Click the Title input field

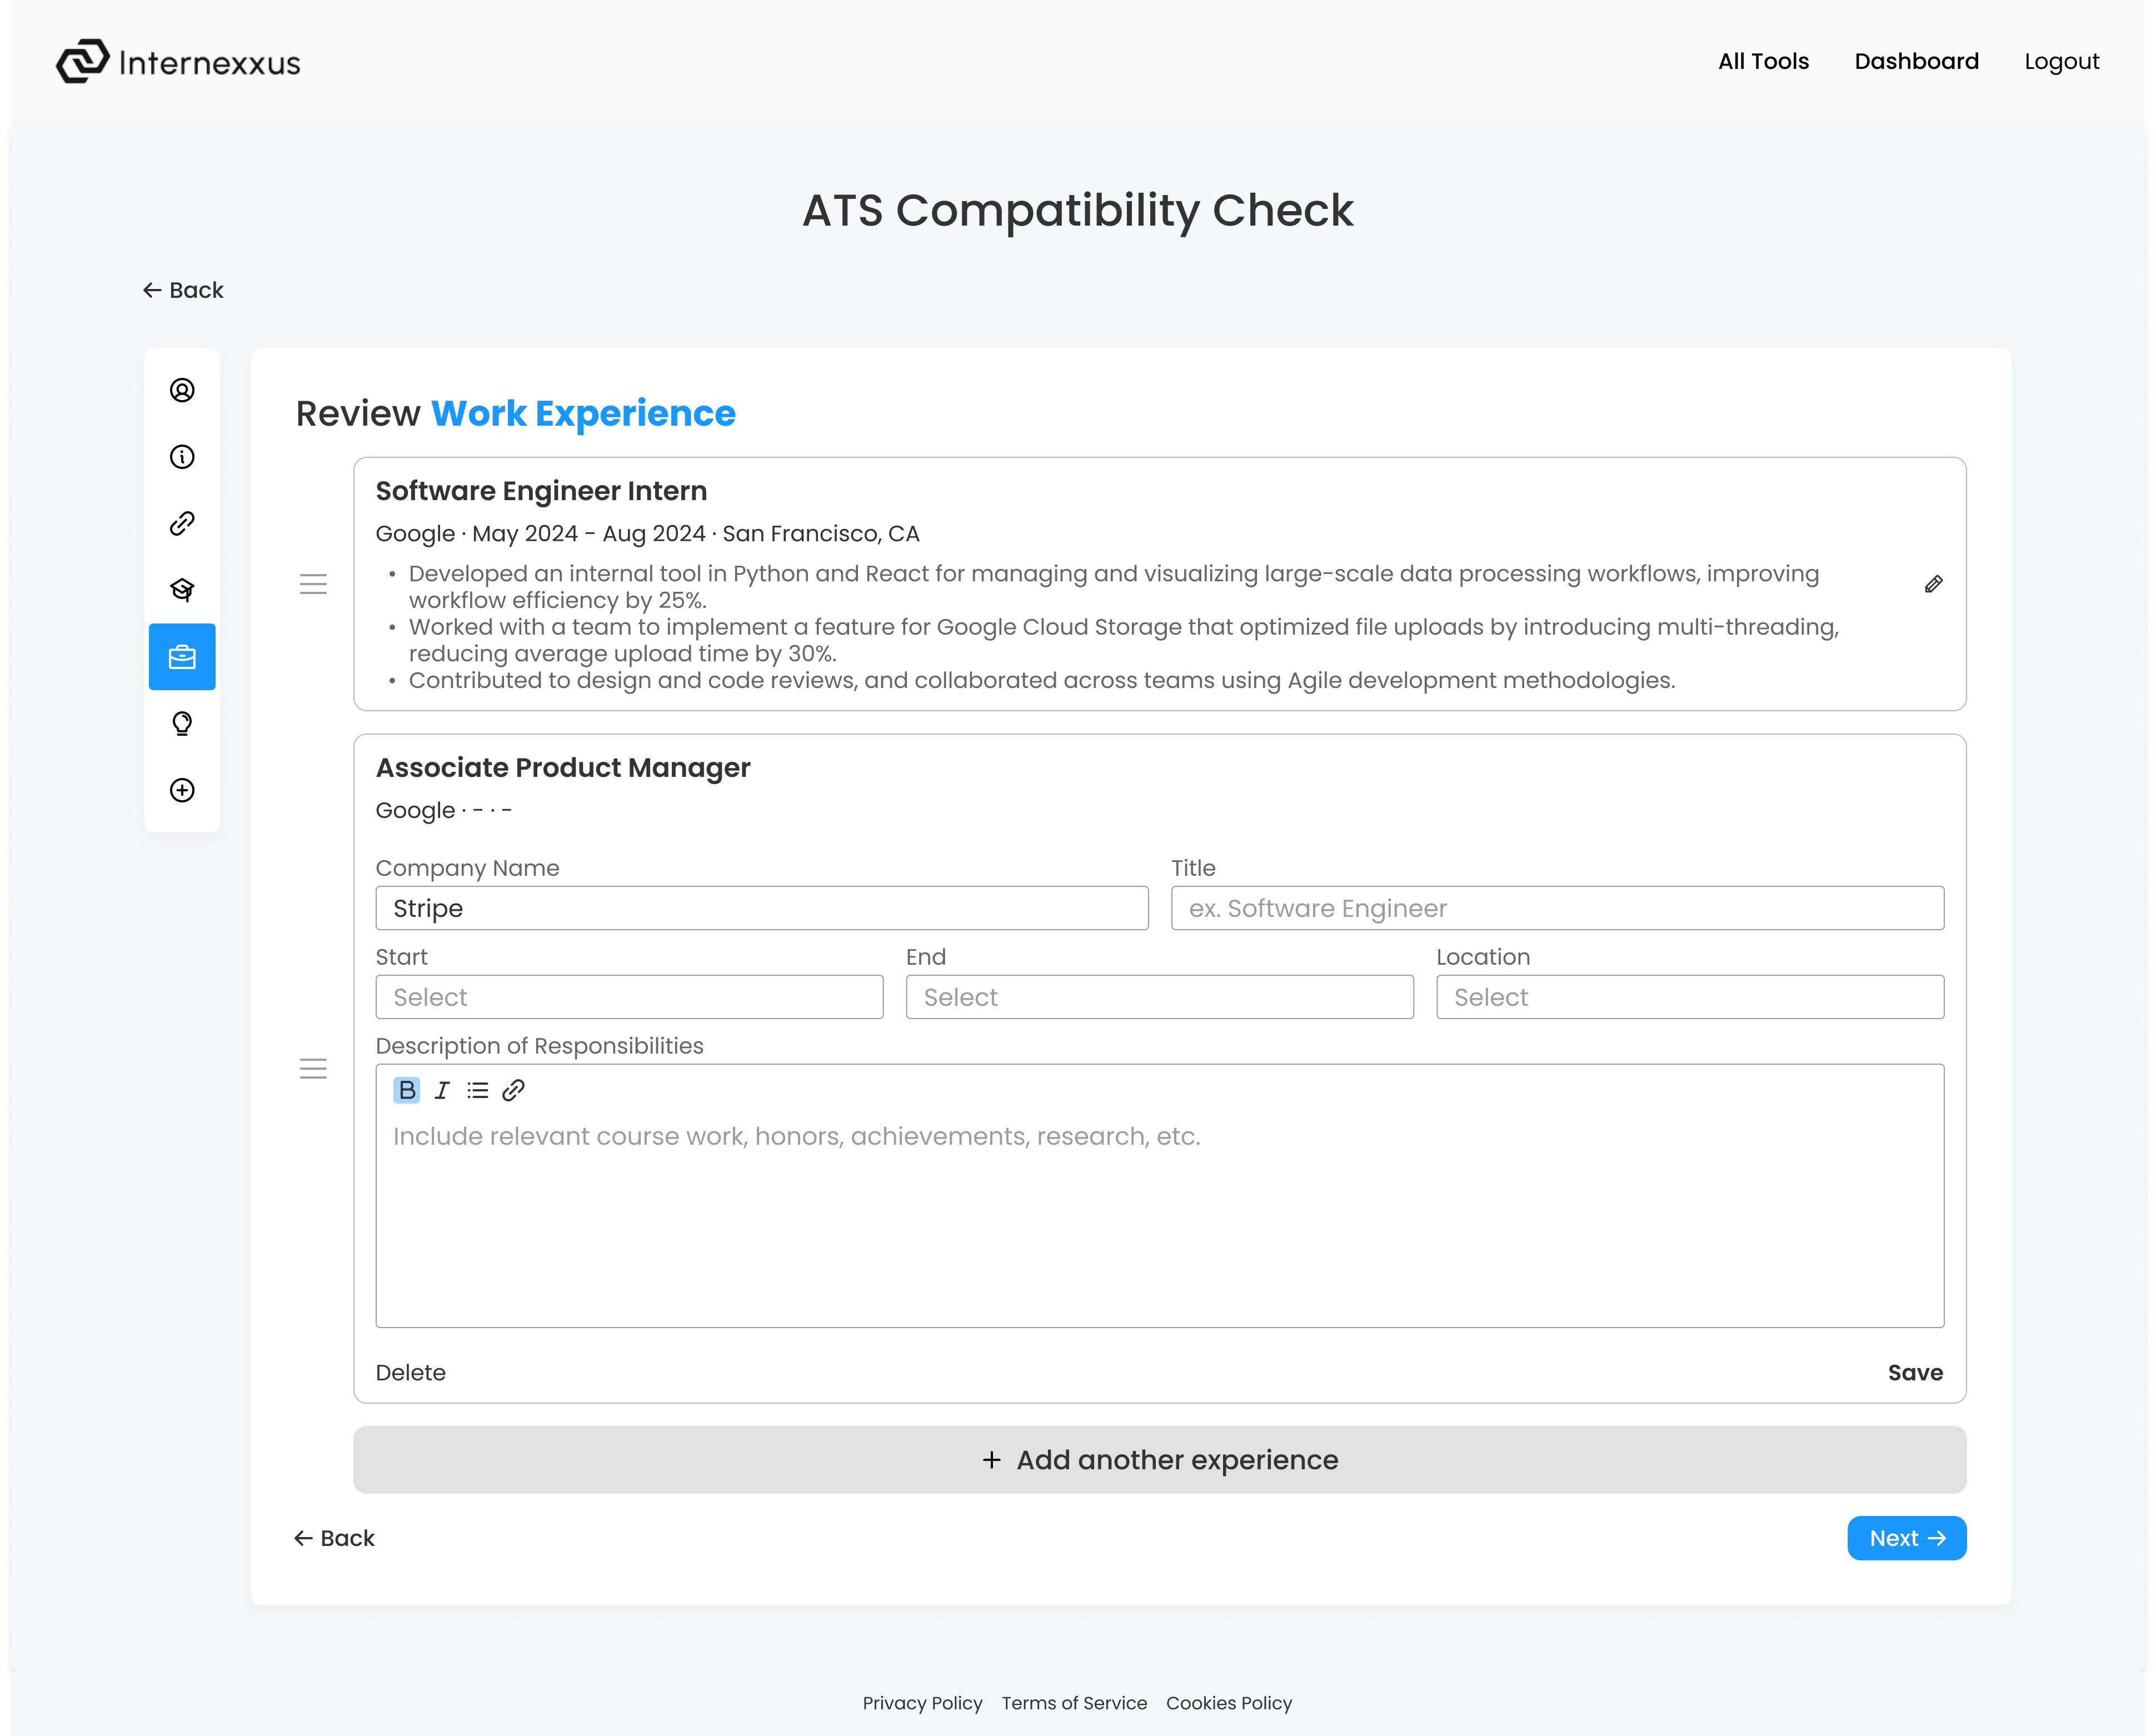[x=1558, y=908]
